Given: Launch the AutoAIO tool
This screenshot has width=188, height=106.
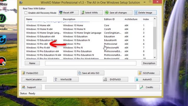Looking at the screenshot, I should pyautogui.click(x=147, y=79).
